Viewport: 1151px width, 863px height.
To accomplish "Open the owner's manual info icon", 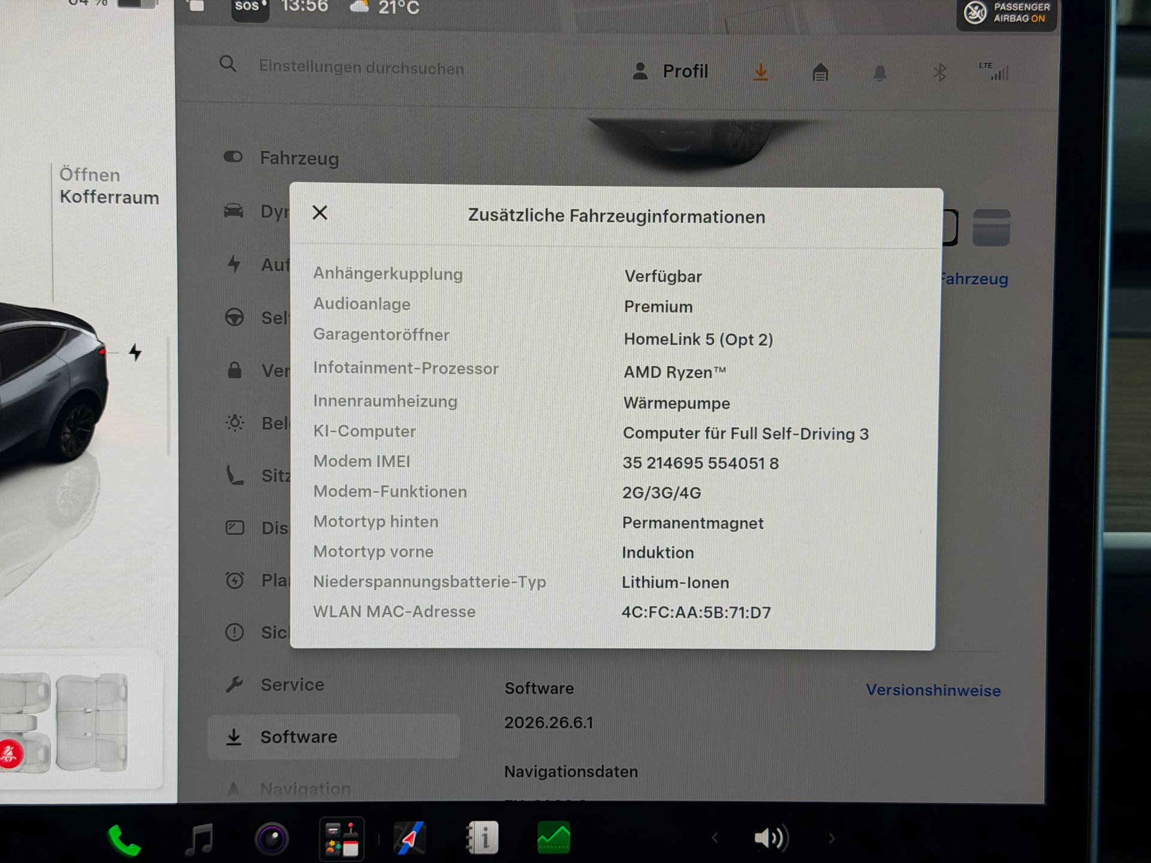I will [x=483, y=838].
